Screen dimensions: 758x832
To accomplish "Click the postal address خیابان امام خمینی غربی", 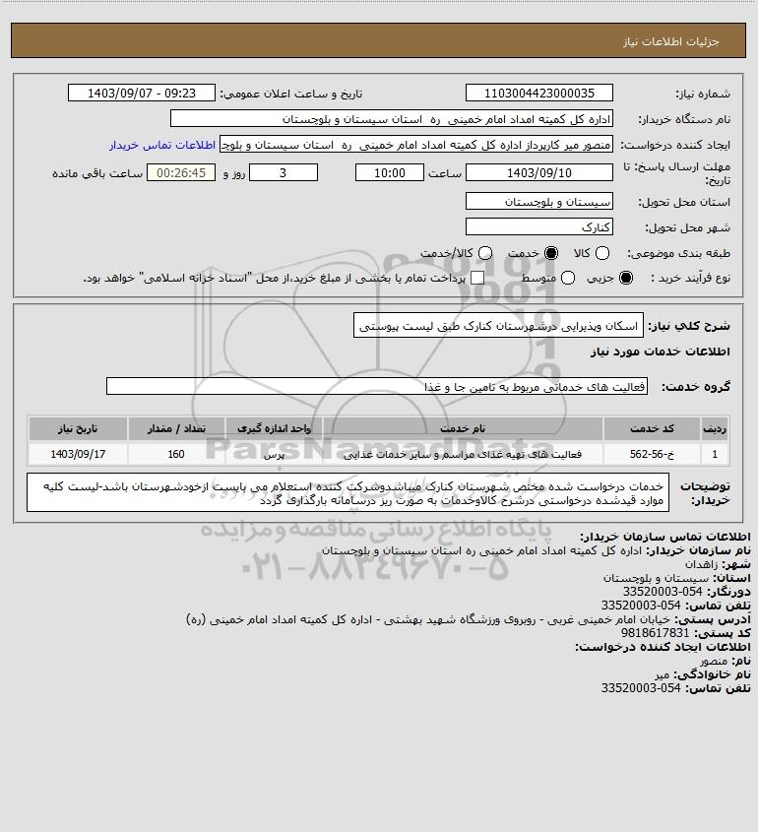I will click(x=428, y=619).
